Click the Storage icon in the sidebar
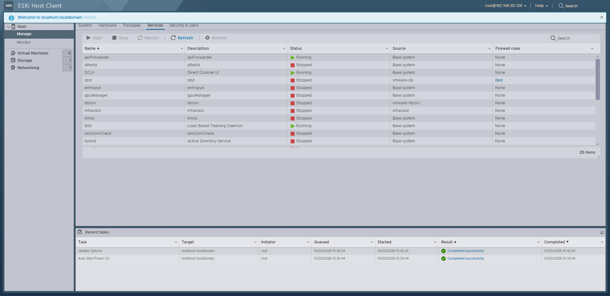 13,60
